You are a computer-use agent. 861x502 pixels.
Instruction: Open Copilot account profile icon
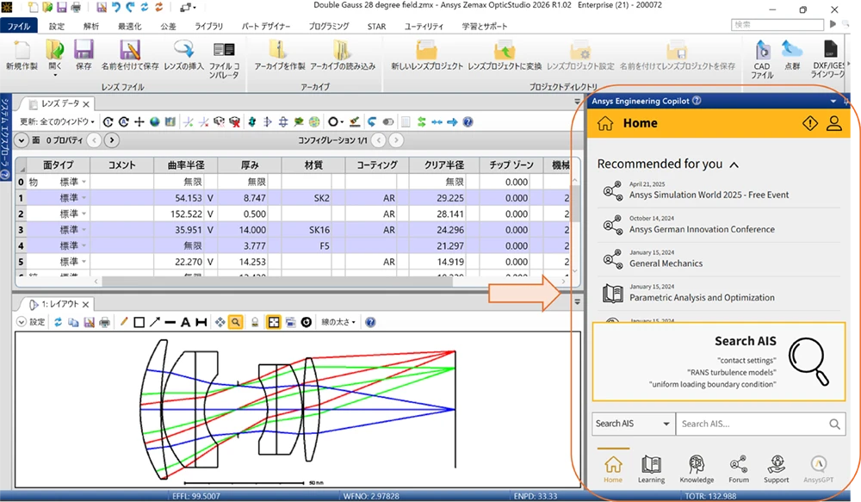point(833,123)
